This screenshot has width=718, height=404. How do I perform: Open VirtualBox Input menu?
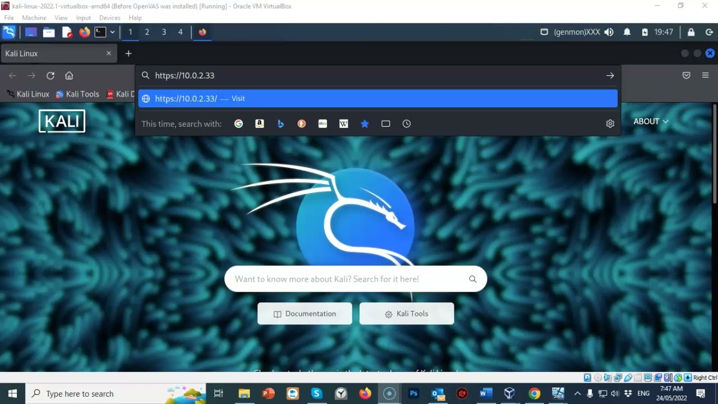click(x=84, y=18)
